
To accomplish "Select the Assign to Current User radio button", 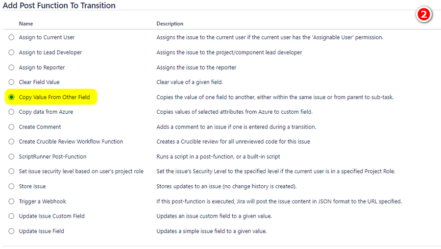I will [11, 37].
